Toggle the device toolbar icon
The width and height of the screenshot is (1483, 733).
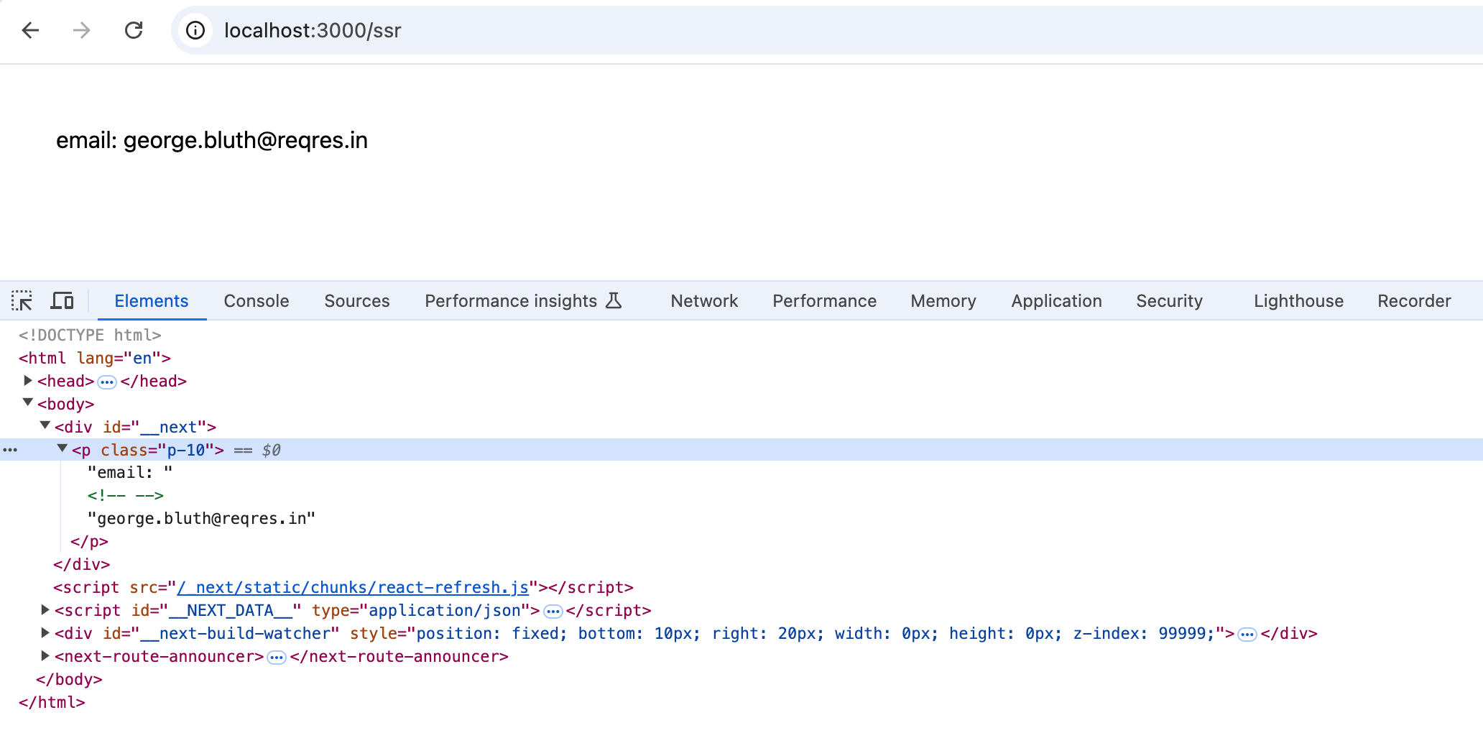click(62, 300)
